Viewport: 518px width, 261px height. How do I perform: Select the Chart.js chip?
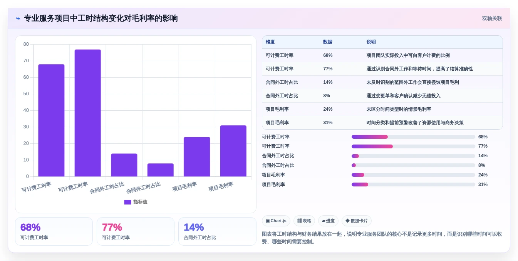click(x=276, y=221)
